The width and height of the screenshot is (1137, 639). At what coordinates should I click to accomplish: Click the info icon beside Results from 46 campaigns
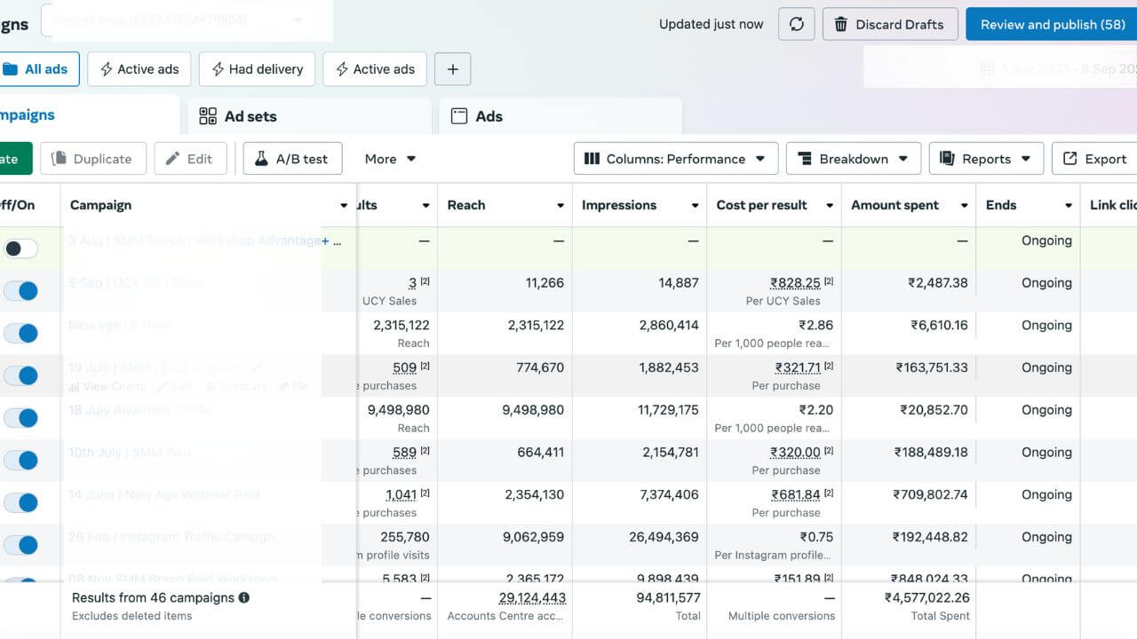coord(244,598)
